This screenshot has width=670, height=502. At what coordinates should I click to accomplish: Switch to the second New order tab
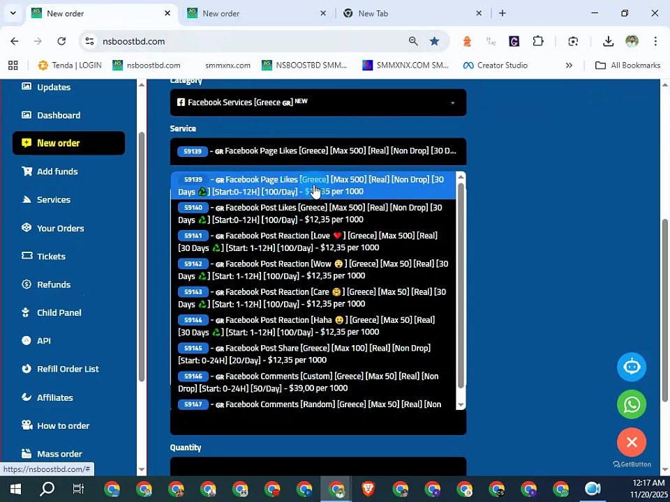(x=255, y=14)
